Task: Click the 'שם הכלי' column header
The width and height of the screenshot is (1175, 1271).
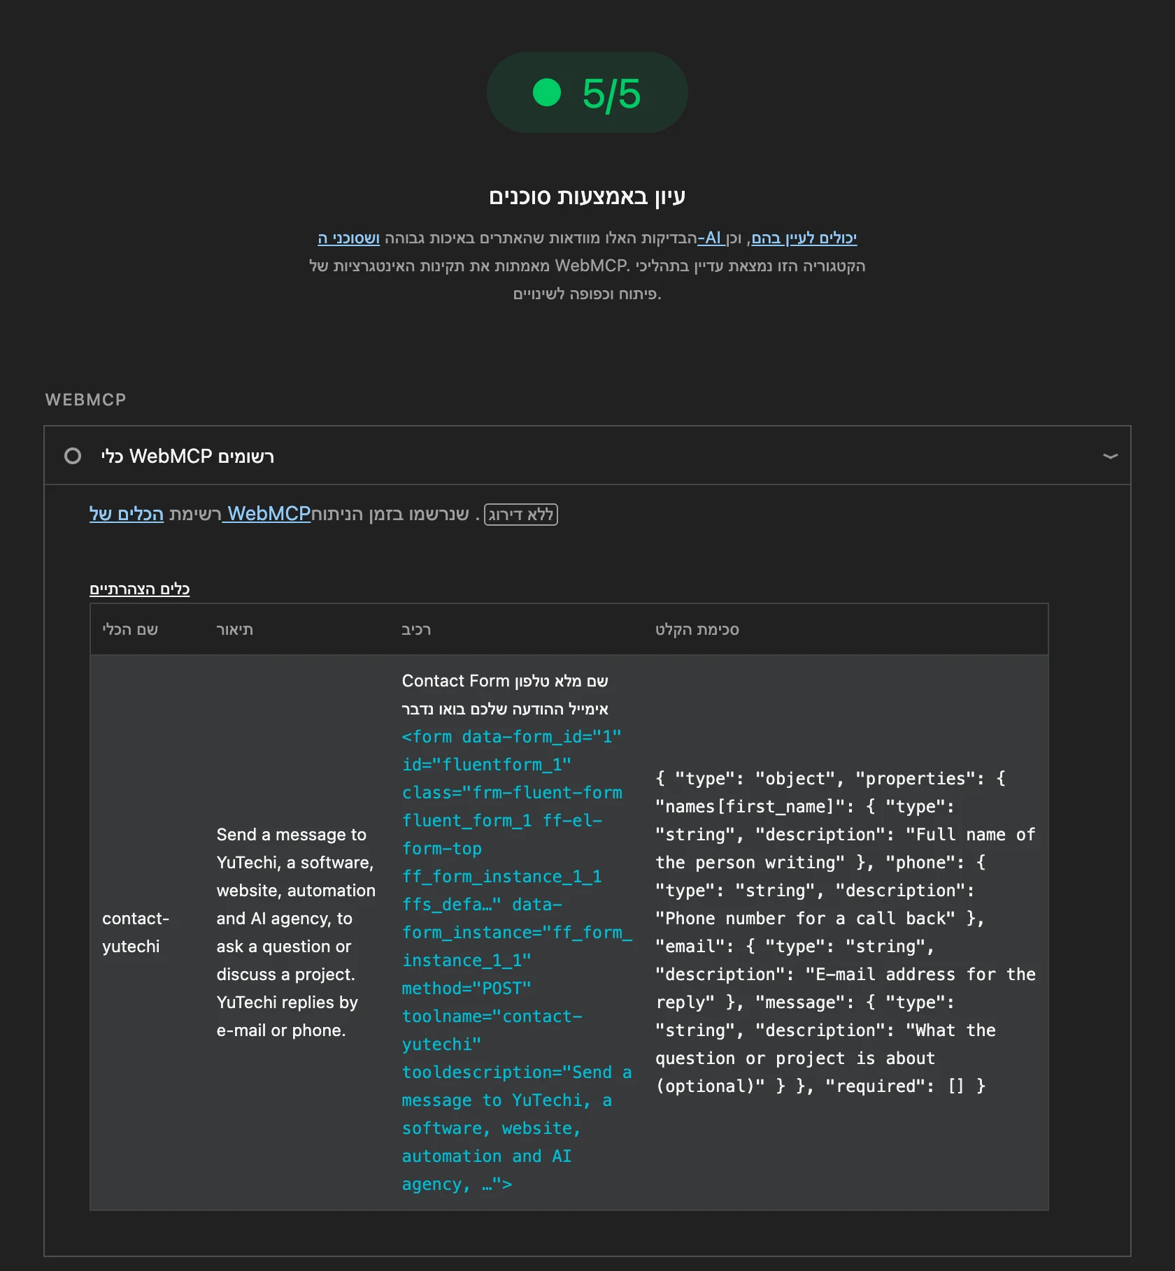Action: point(130,630)
